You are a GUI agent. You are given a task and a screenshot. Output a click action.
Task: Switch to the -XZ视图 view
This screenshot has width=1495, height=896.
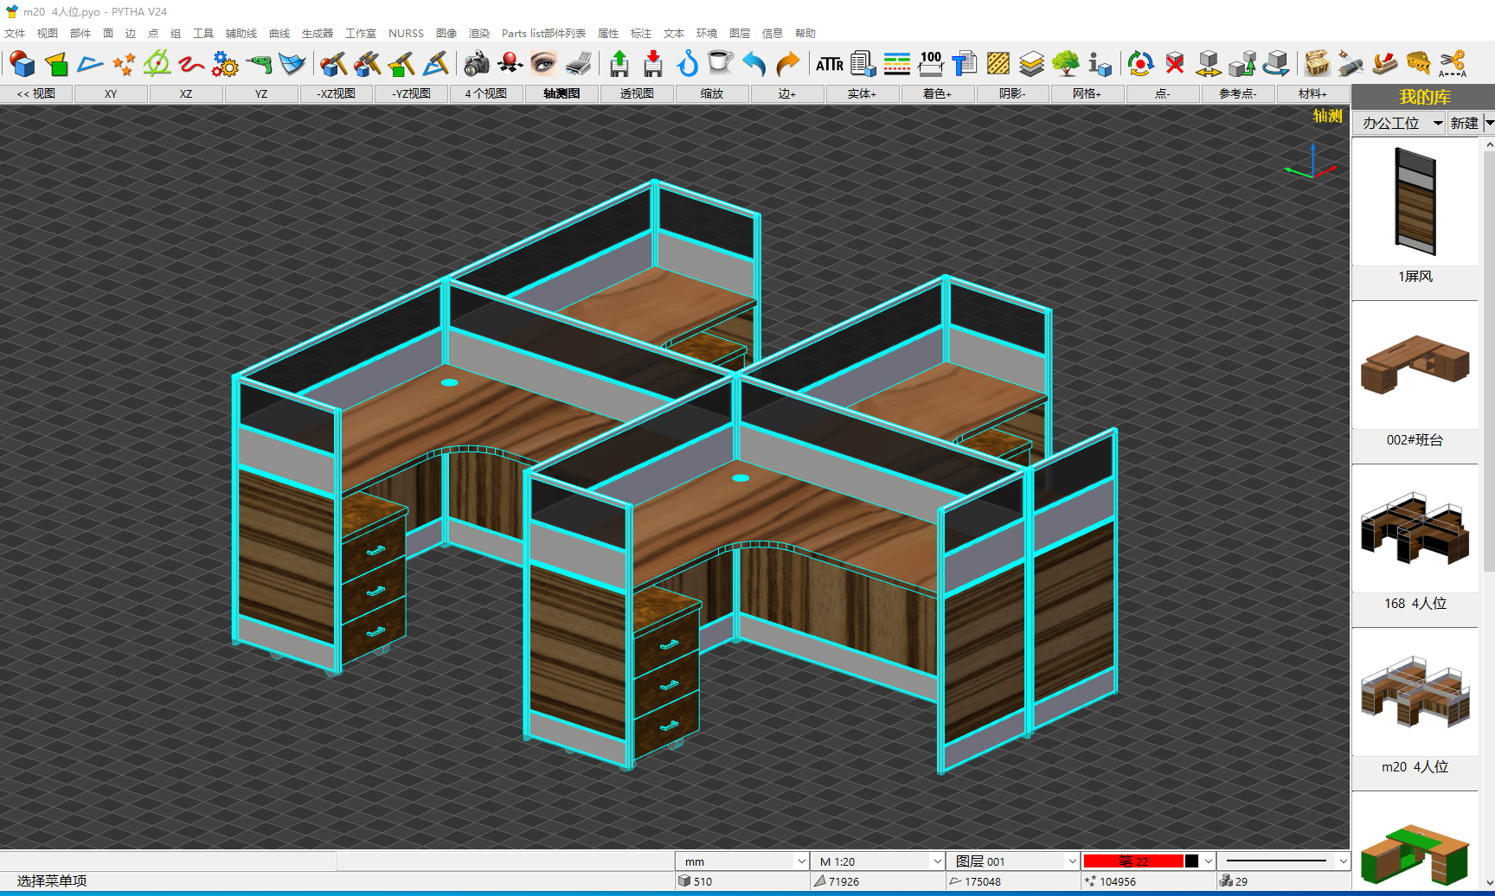click(x=337, y=93)
